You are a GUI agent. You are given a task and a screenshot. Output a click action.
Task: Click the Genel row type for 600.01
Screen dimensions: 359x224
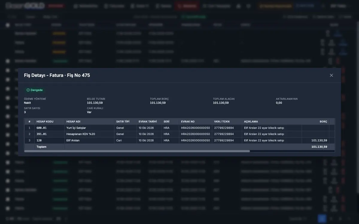[120, 128]
